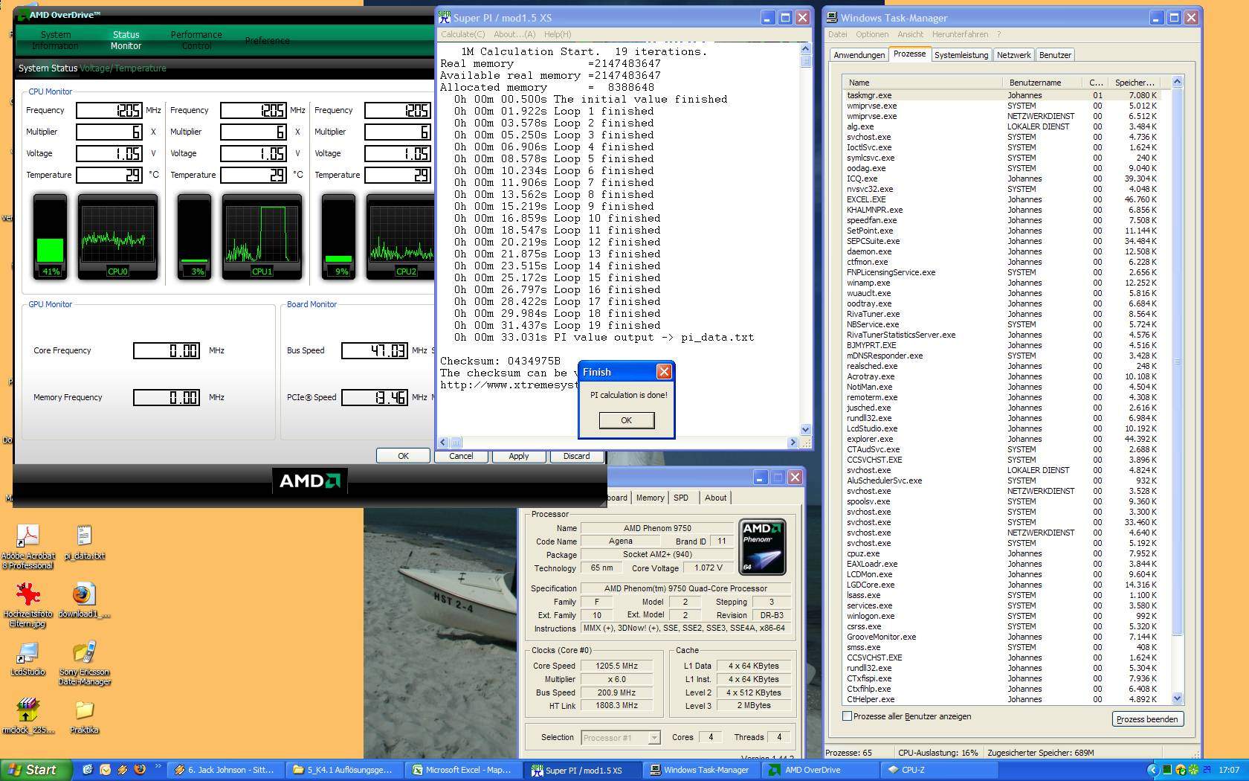Click Super PI horizontal scrollbar right arrow

pyautogui.click(x=792, y=442)
